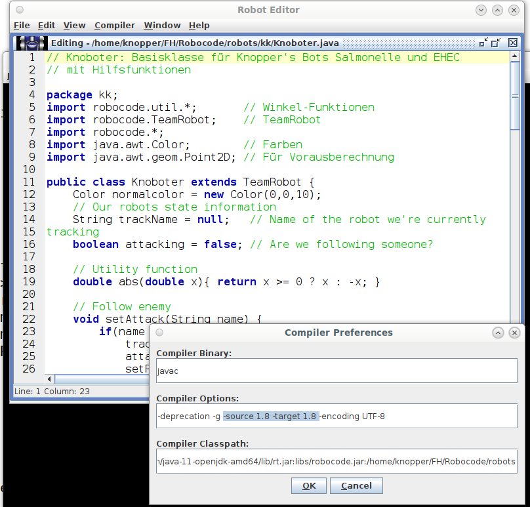
Task: Close the Compiler Preferences dialog window
Action: point(514,333)
